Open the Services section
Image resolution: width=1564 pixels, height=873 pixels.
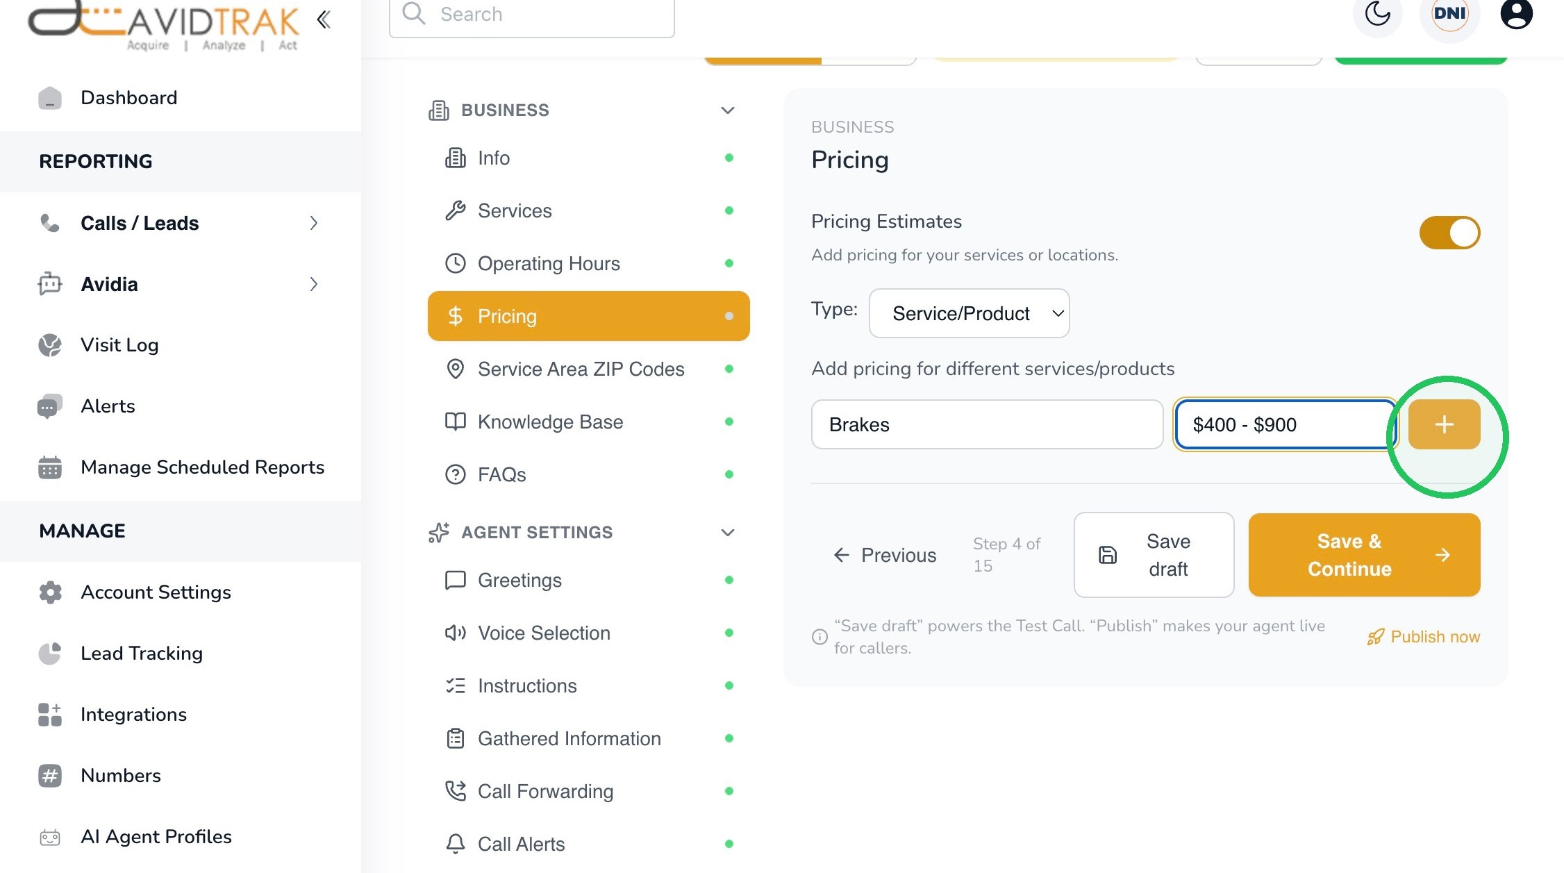(588, 210)
